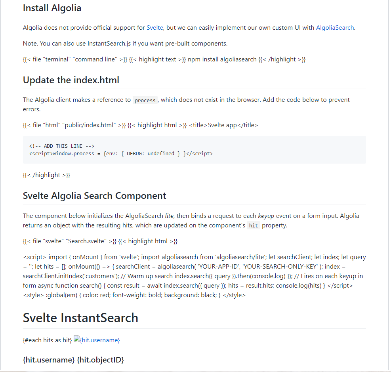Click the italic word keyup
The width and height of the screenshot is (391, 372).
[266, 216]
